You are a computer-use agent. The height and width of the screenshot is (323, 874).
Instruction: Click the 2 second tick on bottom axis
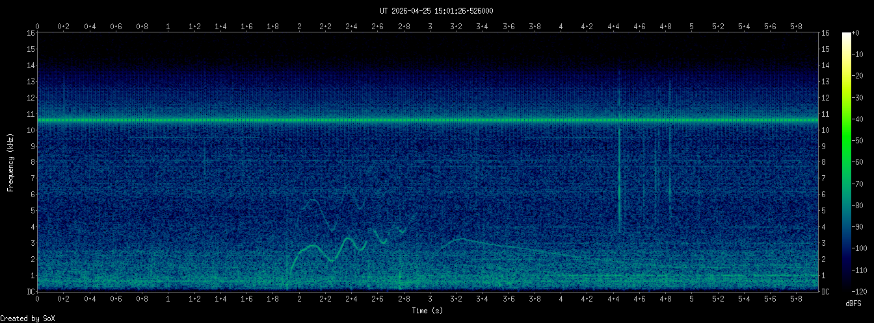point(299,298)
